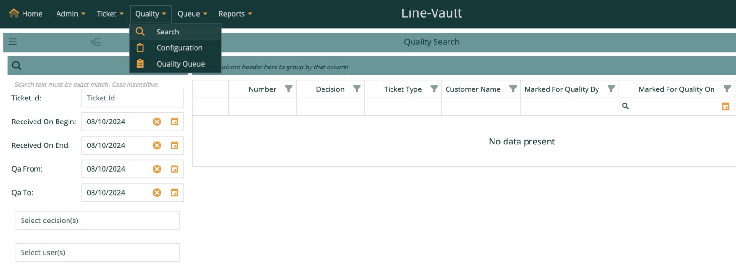
Task: Open calendar picker for Received On Begin
Action: [x=174, y=122]
